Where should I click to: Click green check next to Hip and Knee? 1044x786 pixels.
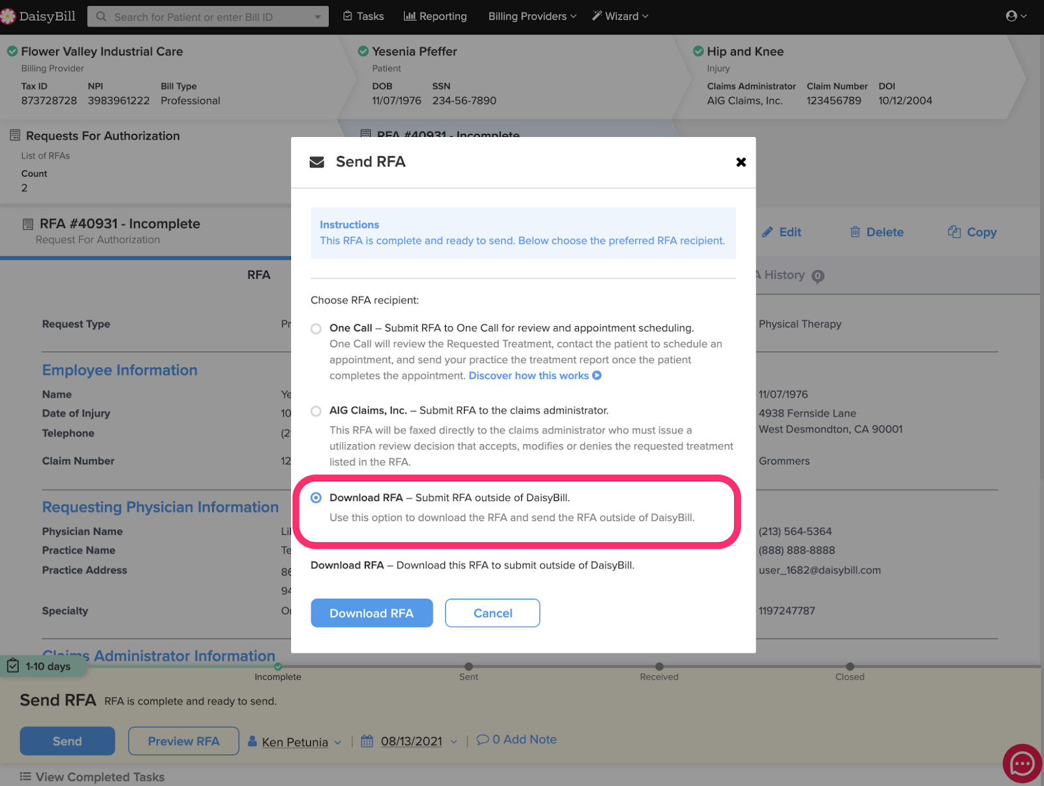(x=698, y=51)
